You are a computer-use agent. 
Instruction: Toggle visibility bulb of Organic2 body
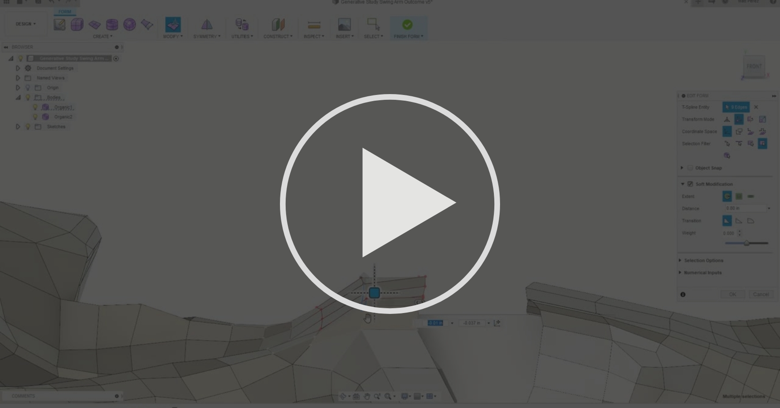pyautogui.click(x=35, y=117)
